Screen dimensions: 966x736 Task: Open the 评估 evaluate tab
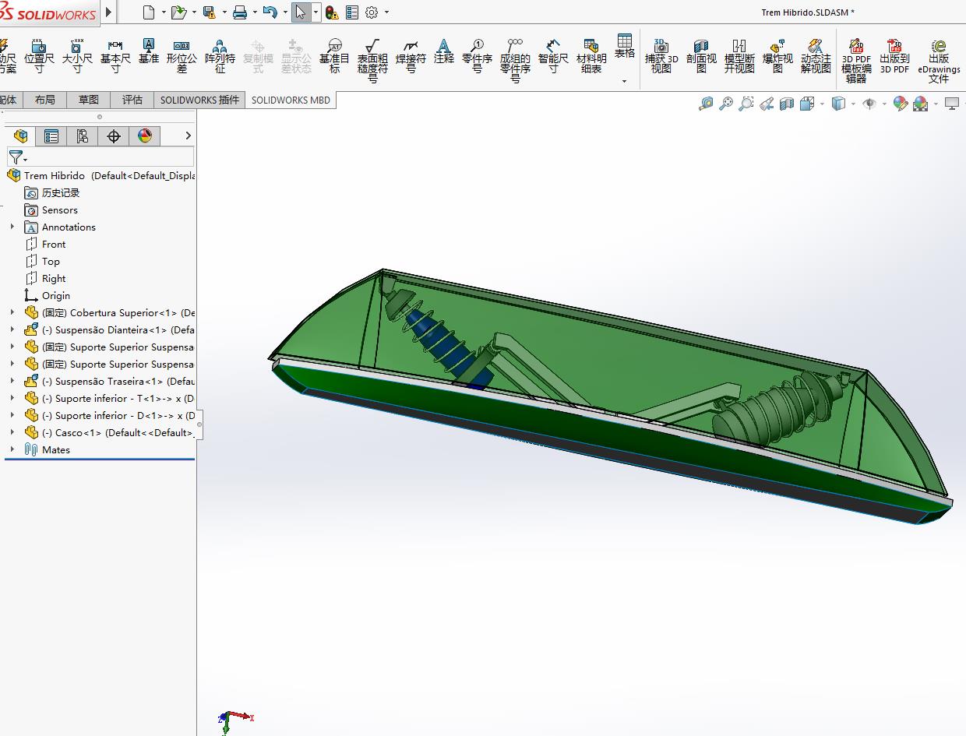[132, 100]
